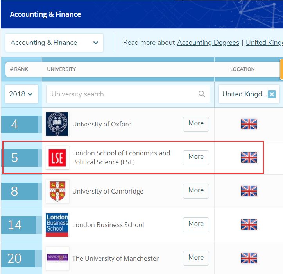Click the UK flag in Manchester row
The height and width of the screenshot is (274, 283).
(x=249, y=258)
